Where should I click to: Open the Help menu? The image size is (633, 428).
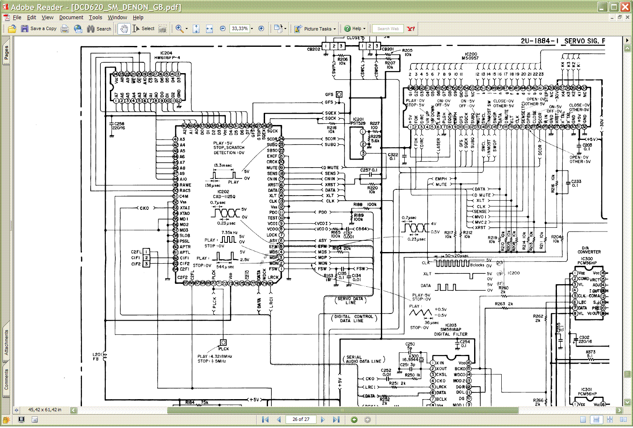click(138, 18)
